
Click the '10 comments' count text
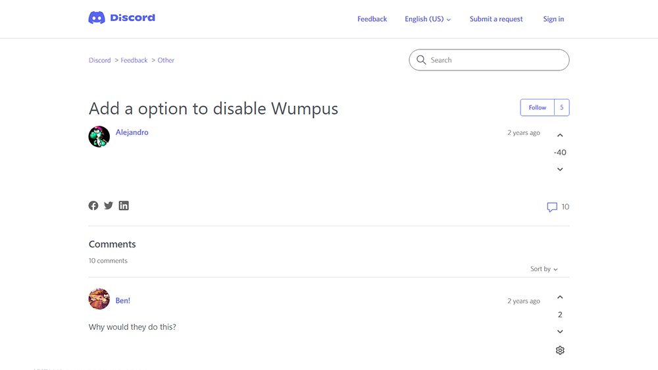(108, 261)
